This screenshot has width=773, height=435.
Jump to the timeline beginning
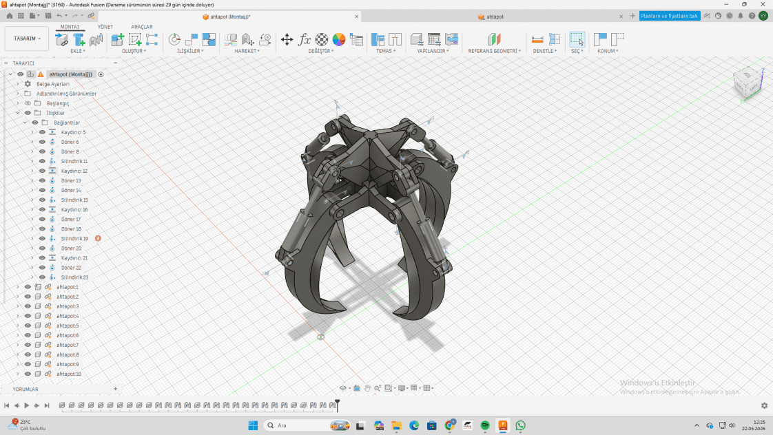[6, 405]
